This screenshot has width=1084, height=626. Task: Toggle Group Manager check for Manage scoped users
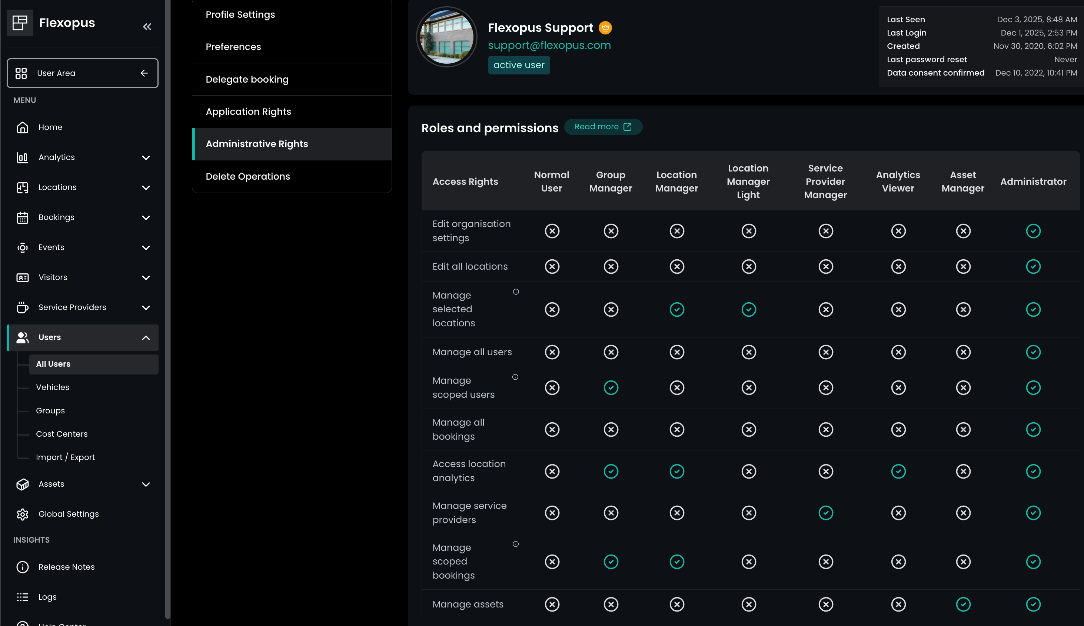(x=611, y=388)
